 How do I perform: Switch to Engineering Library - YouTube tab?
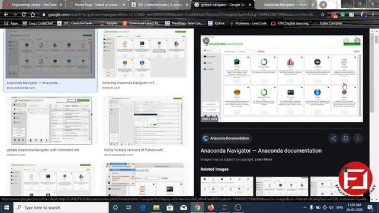click(33, 5)
